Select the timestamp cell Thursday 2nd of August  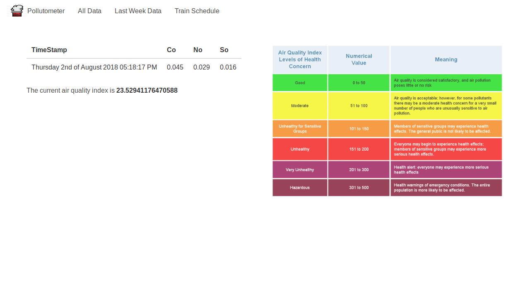(x=94, y=67)
